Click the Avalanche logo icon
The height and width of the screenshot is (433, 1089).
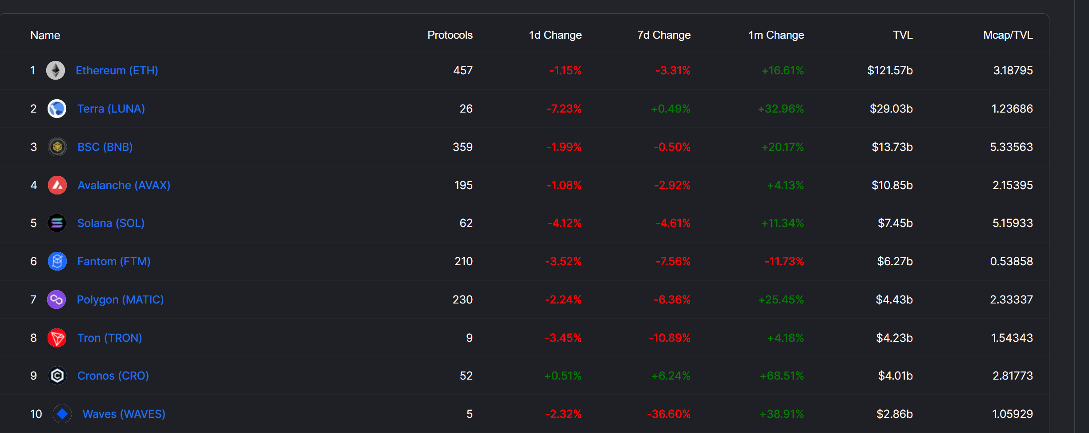[57, 185]
